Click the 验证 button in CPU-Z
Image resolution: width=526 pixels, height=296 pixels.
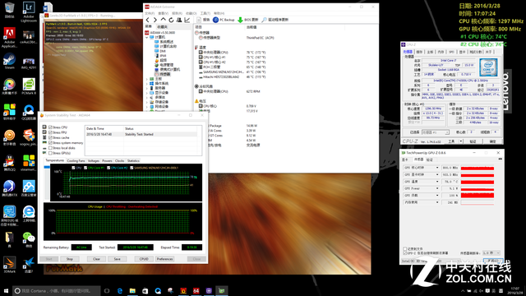pos(473,141)
